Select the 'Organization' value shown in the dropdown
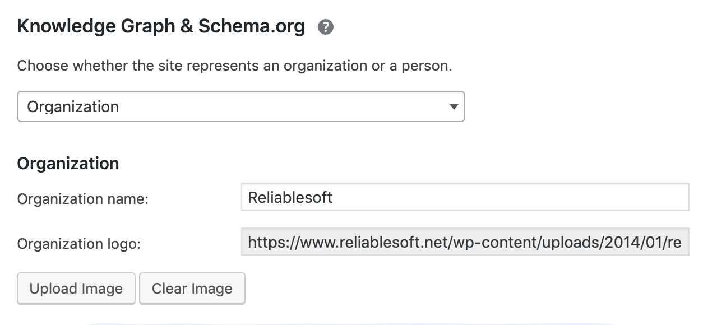 click(x=73, y=106)
